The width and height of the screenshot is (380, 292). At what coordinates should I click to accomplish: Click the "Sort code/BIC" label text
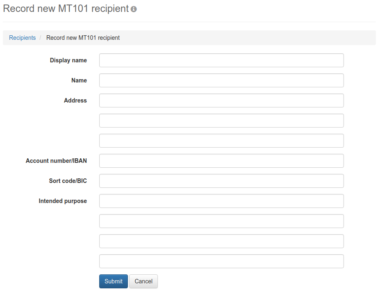68,181
